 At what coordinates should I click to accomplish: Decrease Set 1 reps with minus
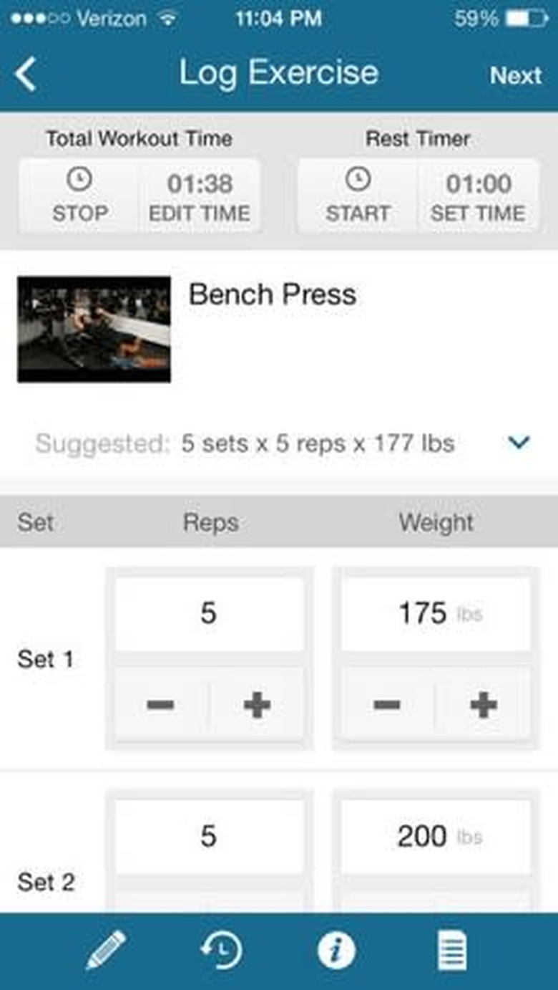tap(161, 705)
